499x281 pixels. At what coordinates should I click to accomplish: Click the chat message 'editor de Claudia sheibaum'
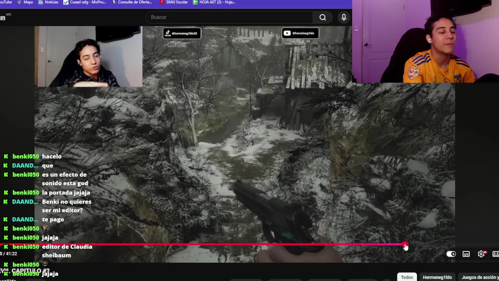(67, 251)
